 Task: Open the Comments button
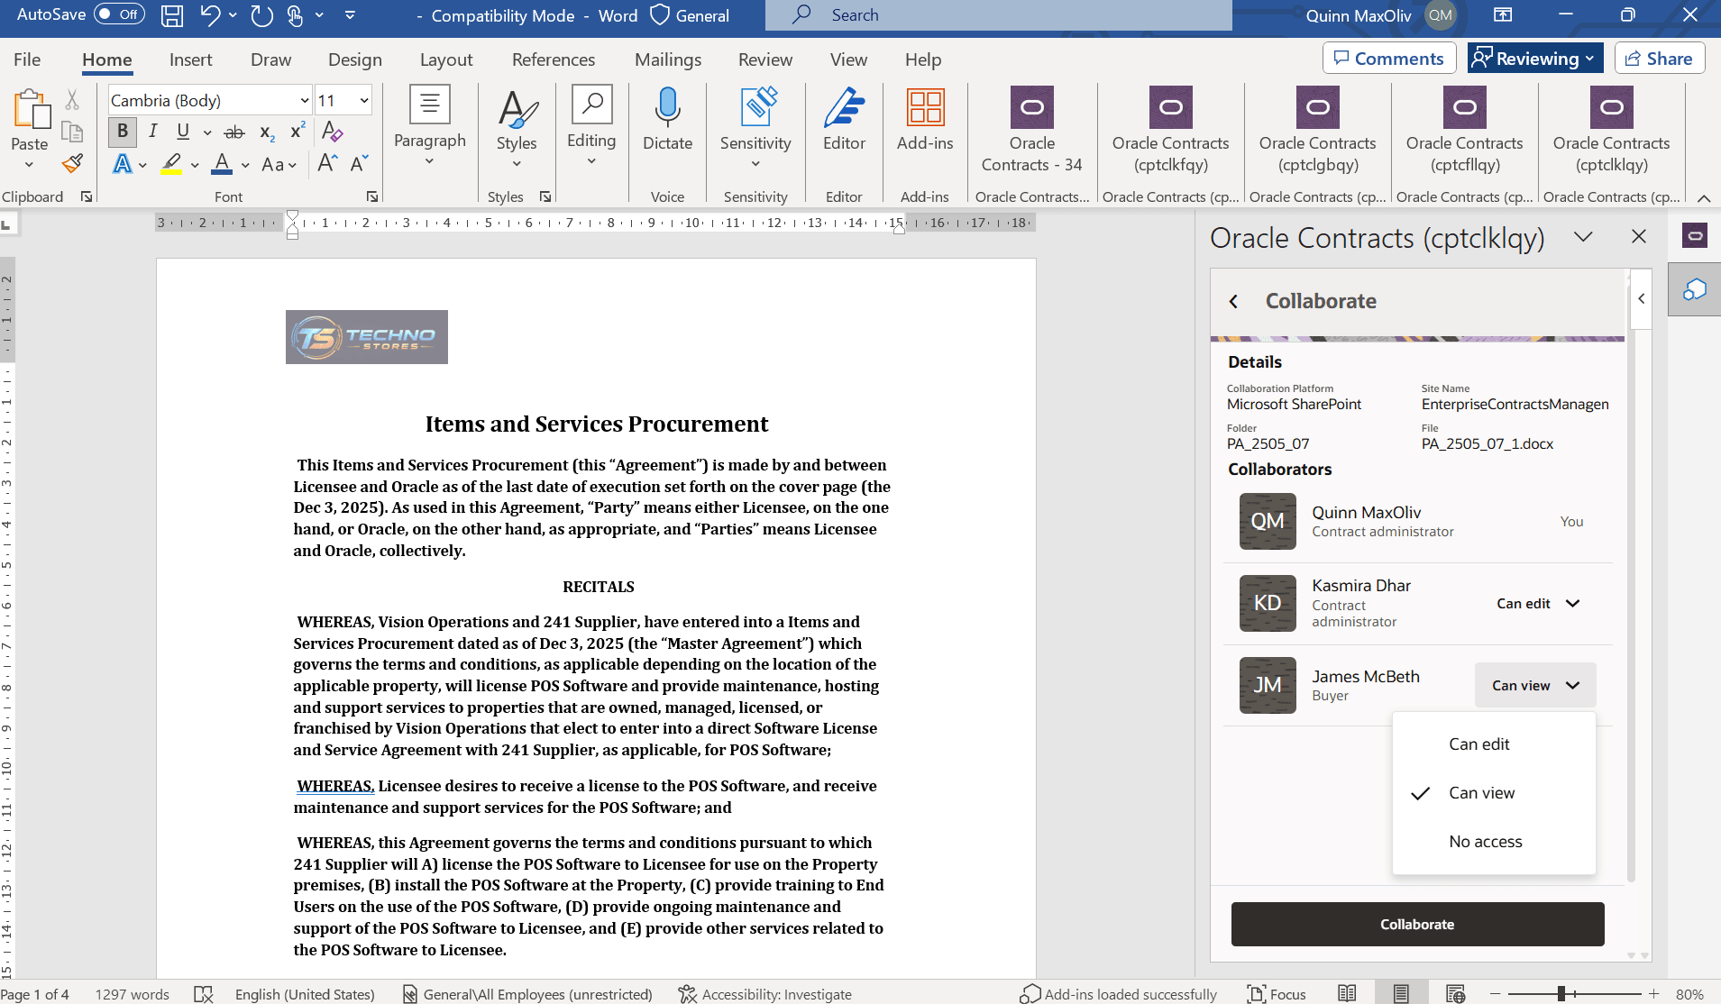[1389, 59]
